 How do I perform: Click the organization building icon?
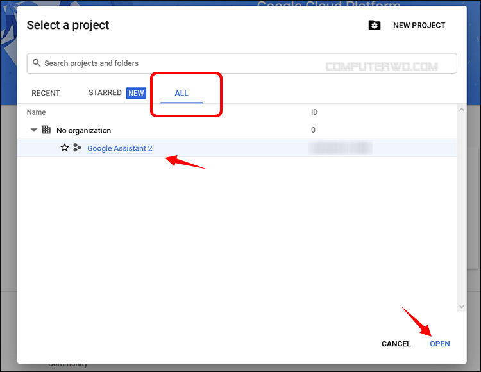click(x=46, y=130)
